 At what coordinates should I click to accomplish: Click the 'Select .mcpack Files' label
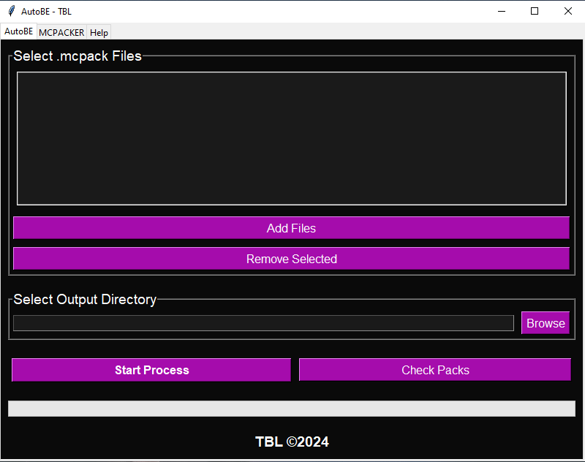78,56
